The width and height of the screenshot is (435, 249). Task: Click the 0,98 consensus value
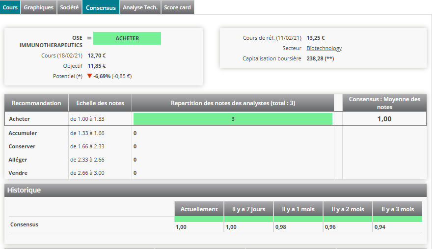tap(280, 227)
